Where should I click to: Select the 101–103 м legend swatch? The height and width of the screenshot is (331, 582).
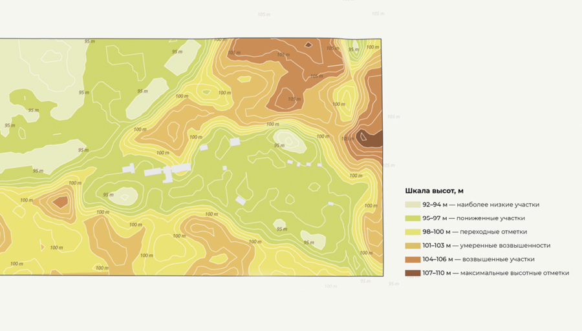(413, 245)
